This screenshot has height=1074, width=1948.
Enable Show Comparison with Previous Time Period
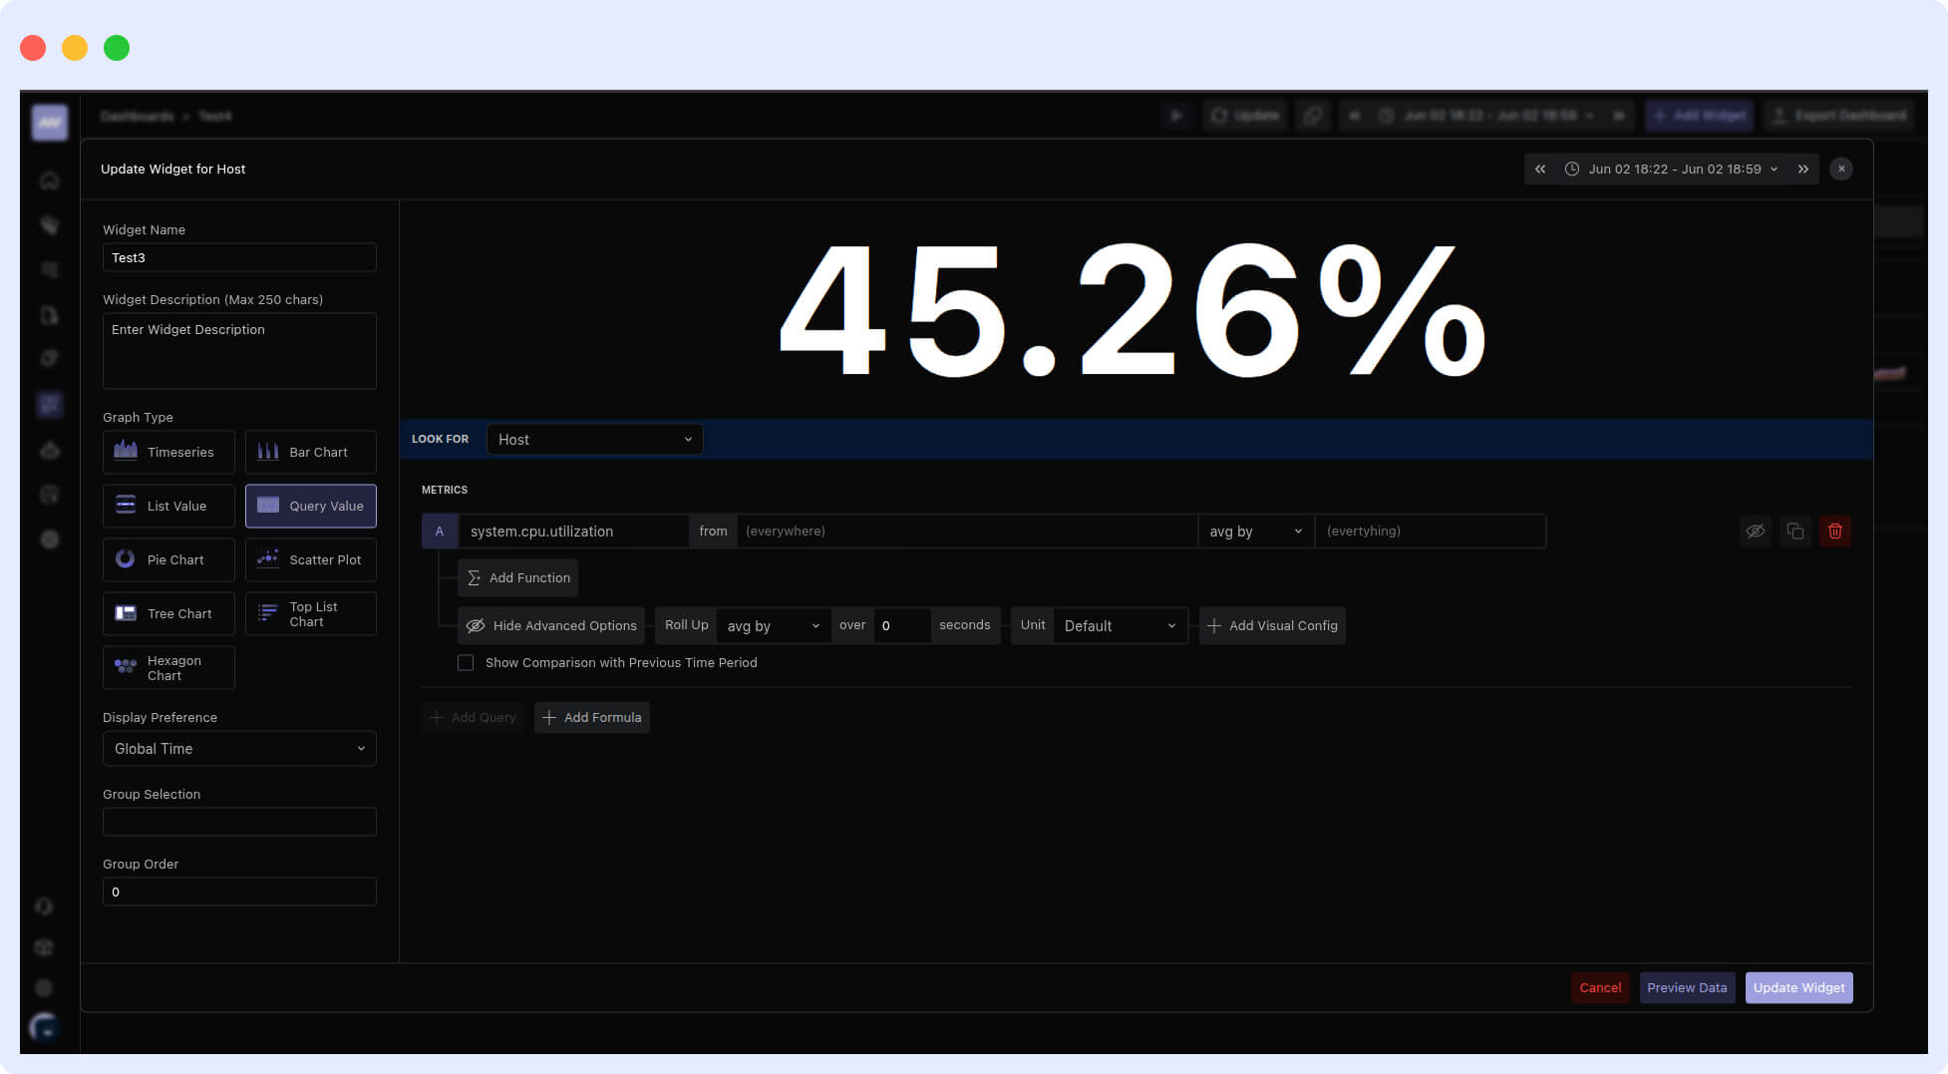(466, 663)
